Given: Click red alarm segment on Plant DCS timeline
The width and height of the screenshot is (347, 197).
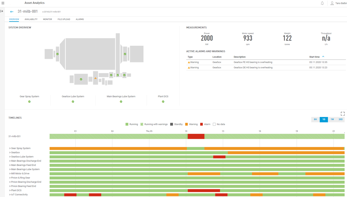Looking at the screenshot, I should coord(204,191).
